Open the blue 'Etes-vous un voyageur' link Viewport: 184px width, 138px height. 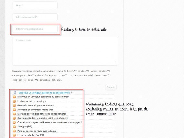[x=44, y=93]
